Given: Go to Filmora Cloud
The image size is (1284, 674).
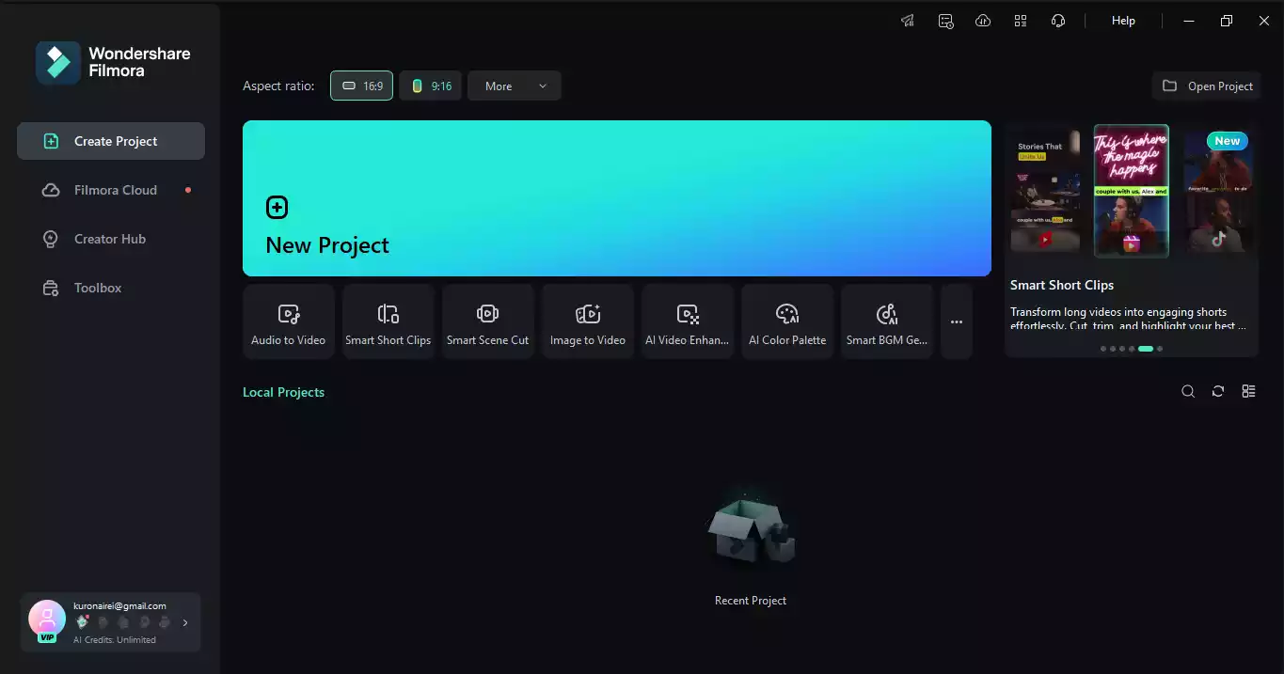Looking at the screenshot, I should [111, 190].
